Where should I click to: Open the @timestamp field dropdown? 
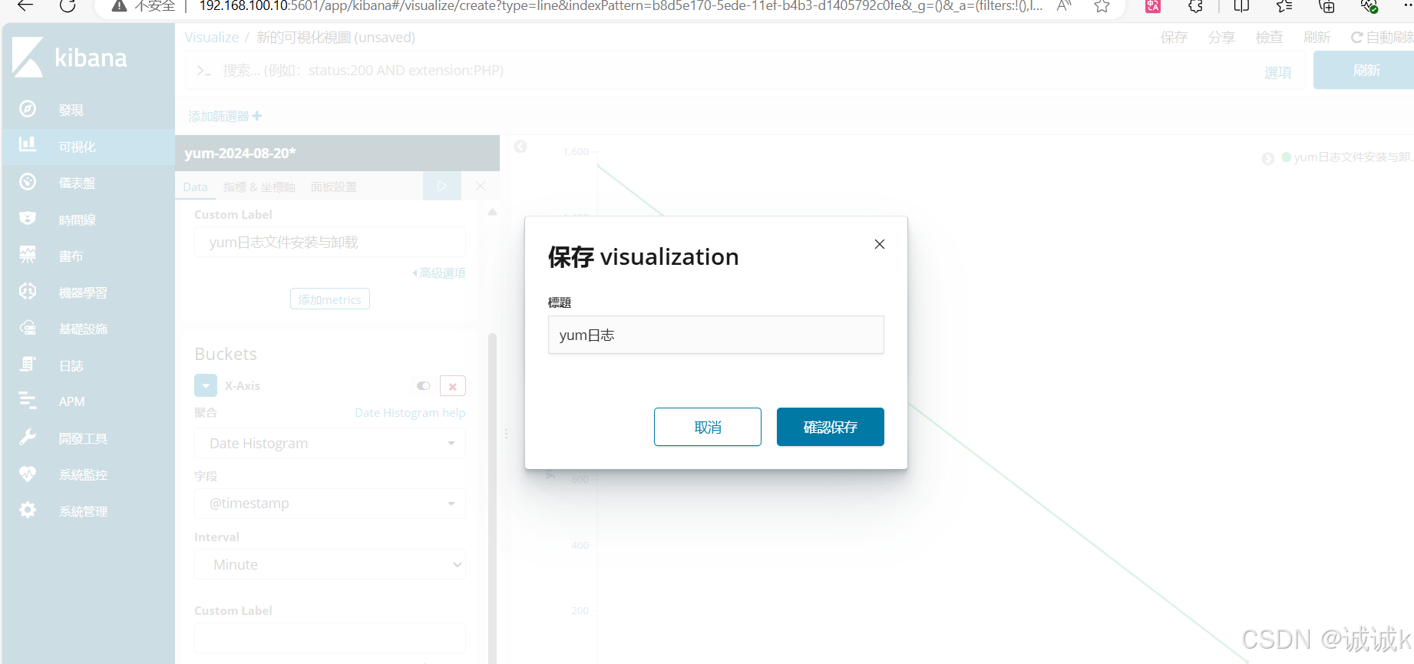330,504
